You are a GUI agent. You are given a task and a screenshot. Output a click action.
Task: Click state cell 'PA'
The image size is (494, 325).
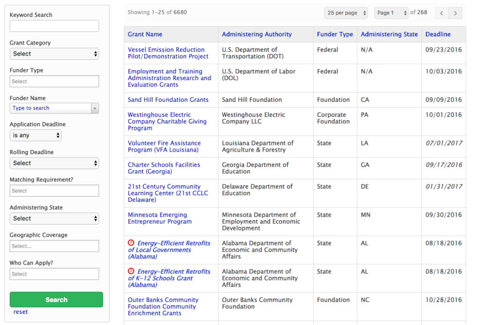click(x=365, y=115)
